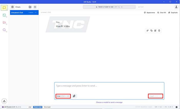
Task: Click the Chats panel title
Action: pos(18,7)
